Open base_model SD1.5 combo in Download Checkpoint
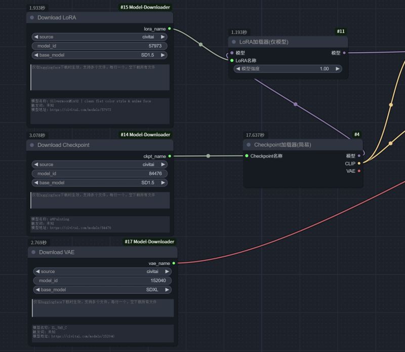 click(99, 183)
